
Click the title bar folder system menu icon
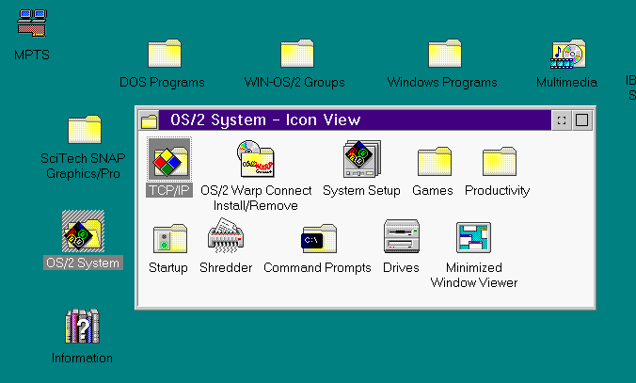(149, 120)
